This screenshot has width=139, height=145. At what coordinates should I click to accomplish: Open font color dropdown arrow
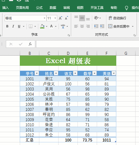coord(56,26)
